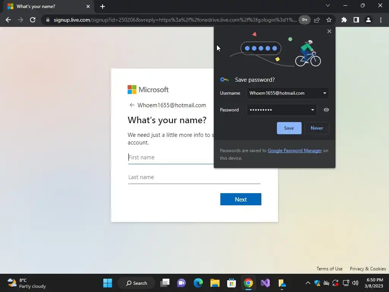Click Never to decline saving password
389x292 pixels.
point(317,128)
